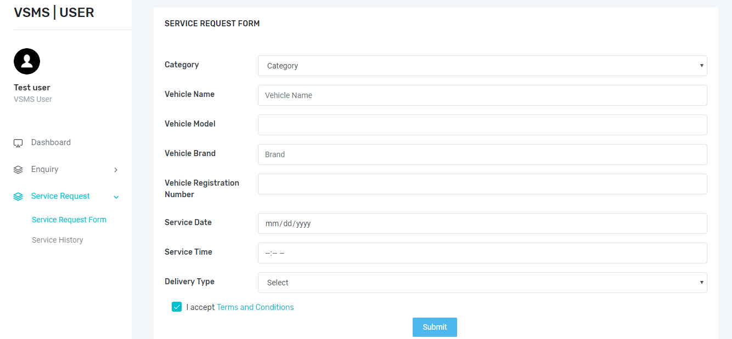Open the Category dropdown

tap(482, 65)
